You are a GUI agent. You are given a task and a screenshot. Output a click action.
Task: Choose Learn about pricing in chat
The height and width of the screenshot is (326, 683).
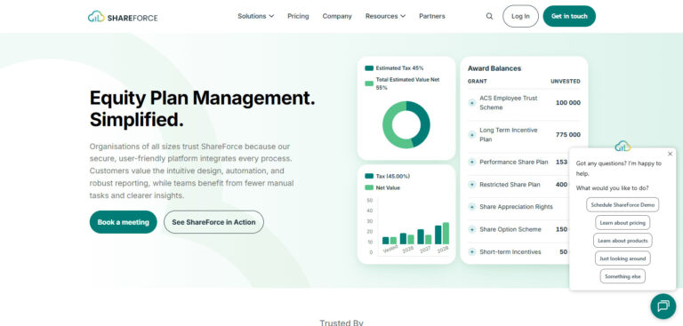point(623,222)
